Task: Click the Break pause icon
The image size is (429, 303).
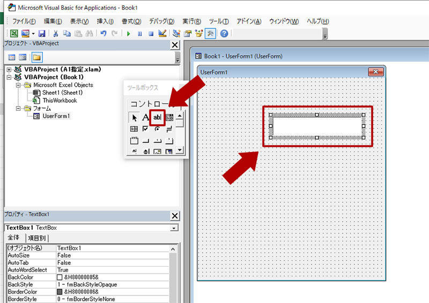Action: pyautogui.click(x=140, y=34)
